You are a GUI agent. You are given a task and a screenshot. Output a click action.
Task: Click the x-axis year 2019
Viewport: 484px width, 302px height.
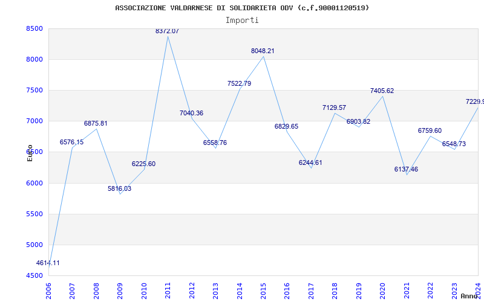[359, 291]
